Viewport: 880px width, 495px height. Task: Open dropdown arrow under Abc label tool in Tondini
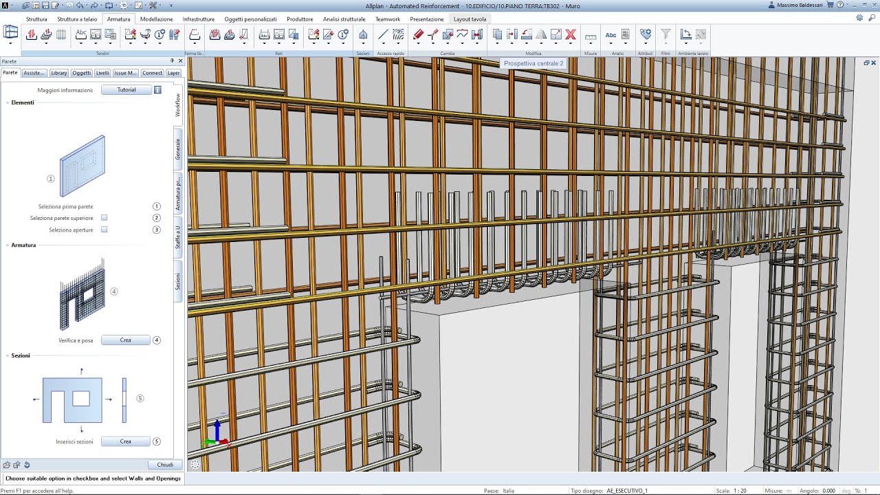coord(81,43)
